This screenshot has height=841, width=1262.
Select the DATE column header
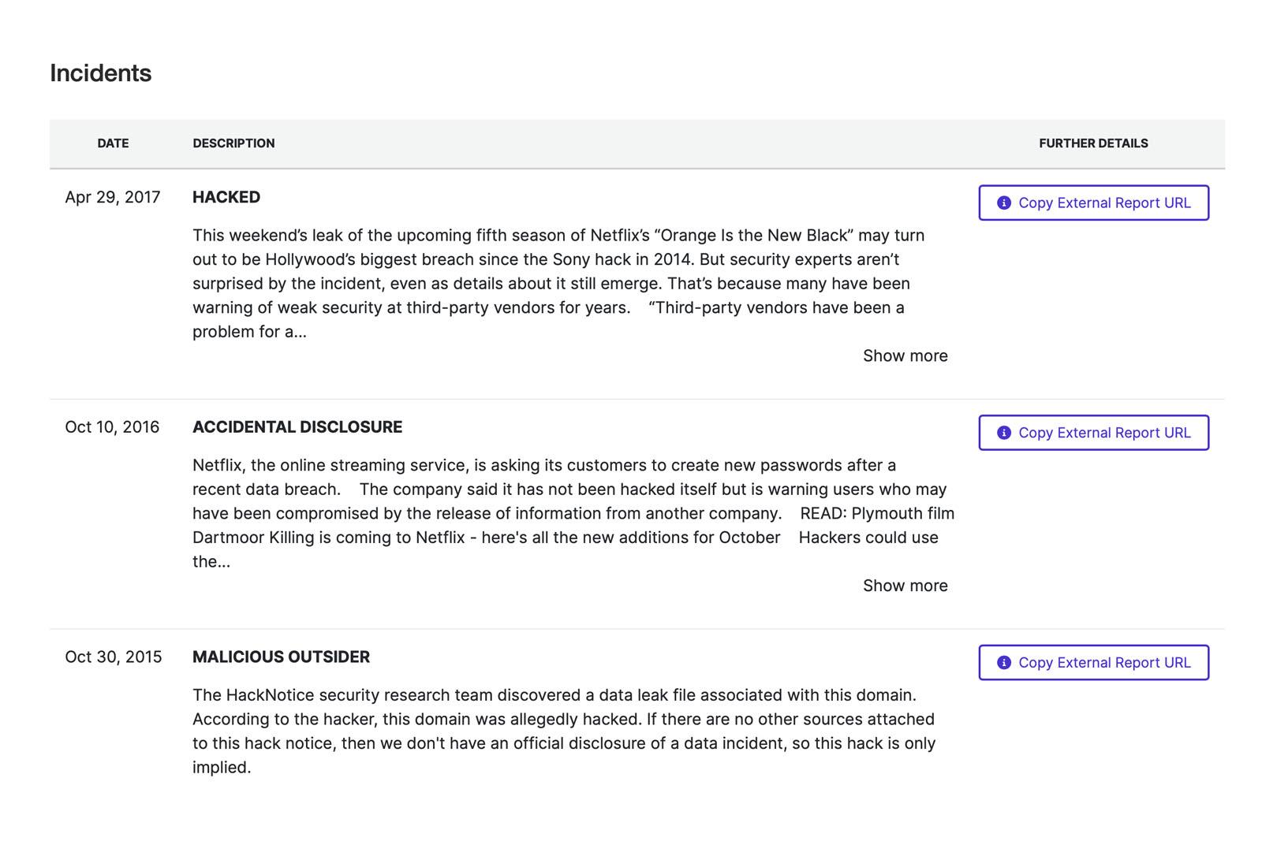(113, 143)
